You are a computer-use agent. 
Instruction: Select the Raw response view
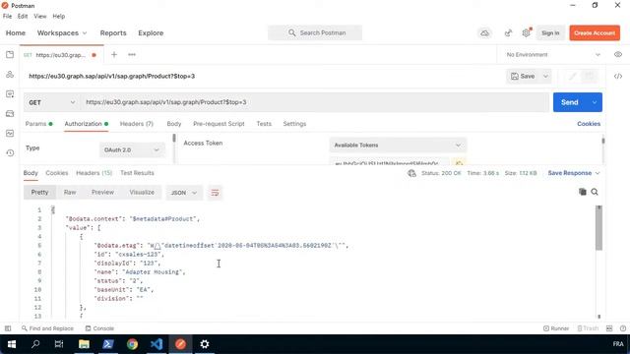(70, 193)
